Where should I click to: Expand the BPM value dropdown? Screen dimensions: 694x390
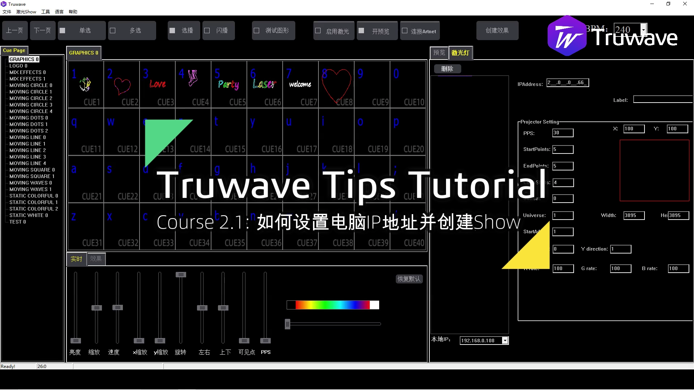(643, 30)
